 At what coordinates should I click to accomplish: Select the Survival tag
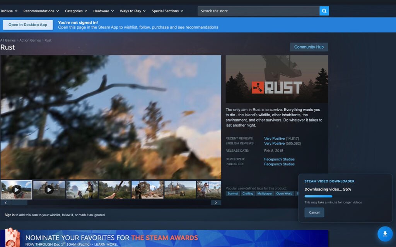pyautogui.click(x=232, y=194)
